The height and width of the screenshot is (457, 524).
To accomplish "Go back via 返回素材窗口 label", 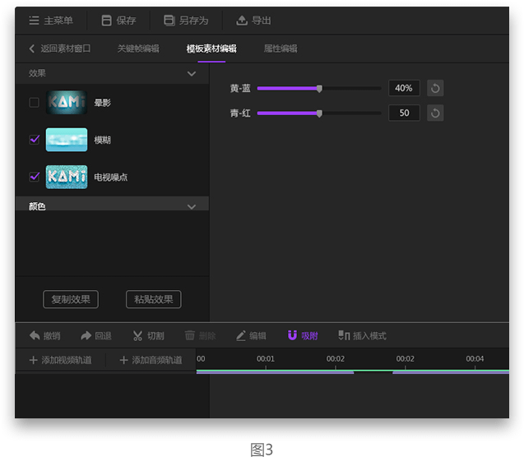I will click(x=66, y=48).
